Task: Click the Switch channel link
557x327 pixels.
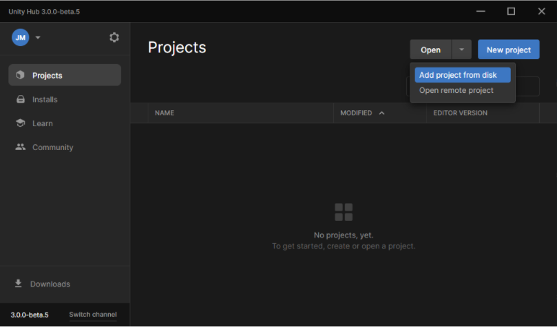Action: (x=93, y=315)
